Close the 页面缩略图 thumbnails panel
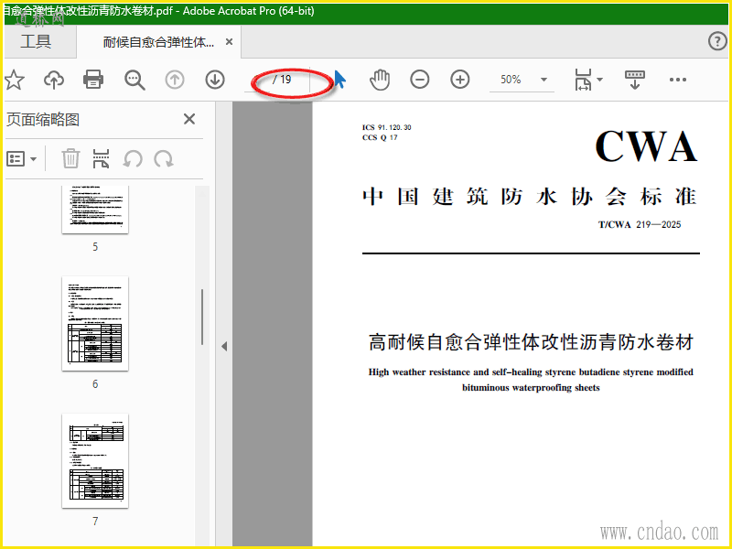Image resolution: width=732 pixels, height=549 pixels. (x=189, y=119)
